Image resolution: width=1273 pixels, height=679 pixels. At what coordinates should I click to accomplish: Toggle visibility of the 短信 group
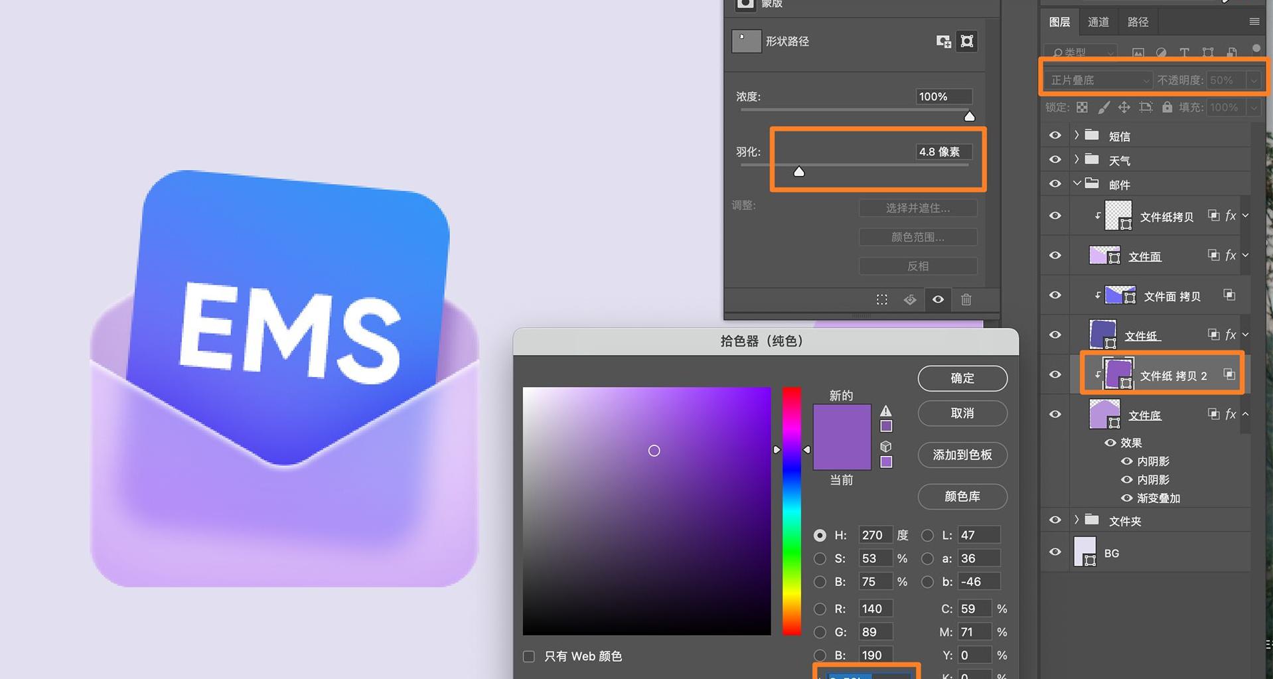tap(1054, 135)
